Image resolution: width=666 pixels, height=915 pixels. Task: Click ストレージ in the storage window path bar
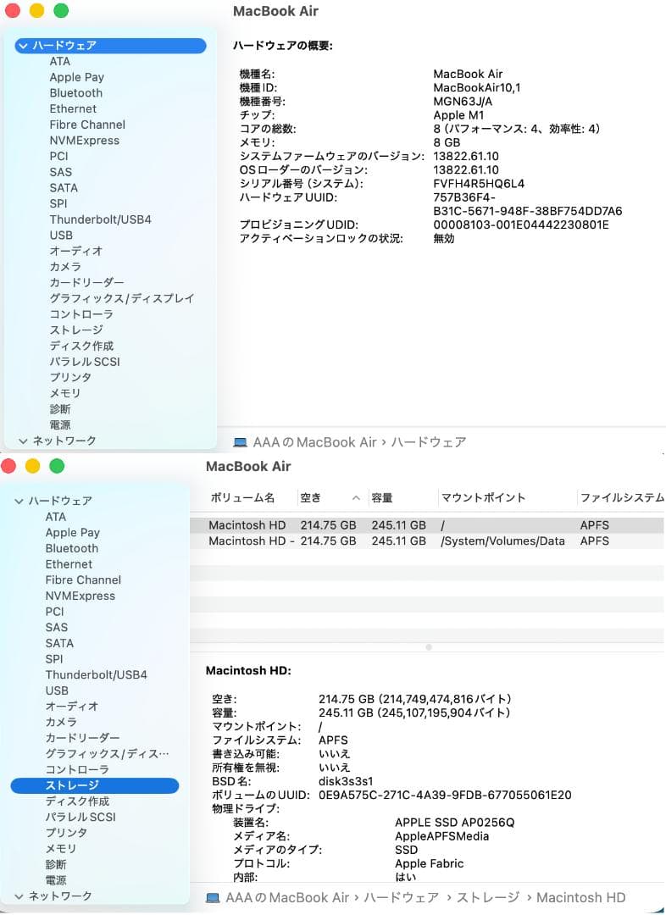488,897
